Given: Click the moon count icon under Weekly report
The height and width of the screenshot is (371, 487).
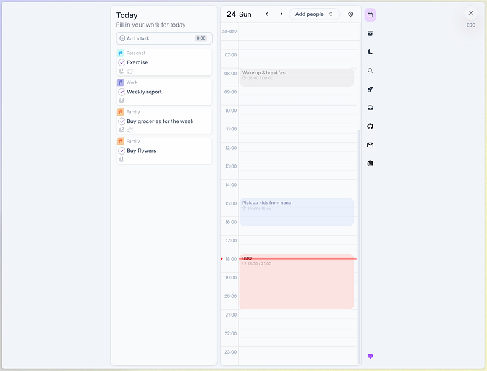Looking at the screenshot, I should click(x=121, y=100).
